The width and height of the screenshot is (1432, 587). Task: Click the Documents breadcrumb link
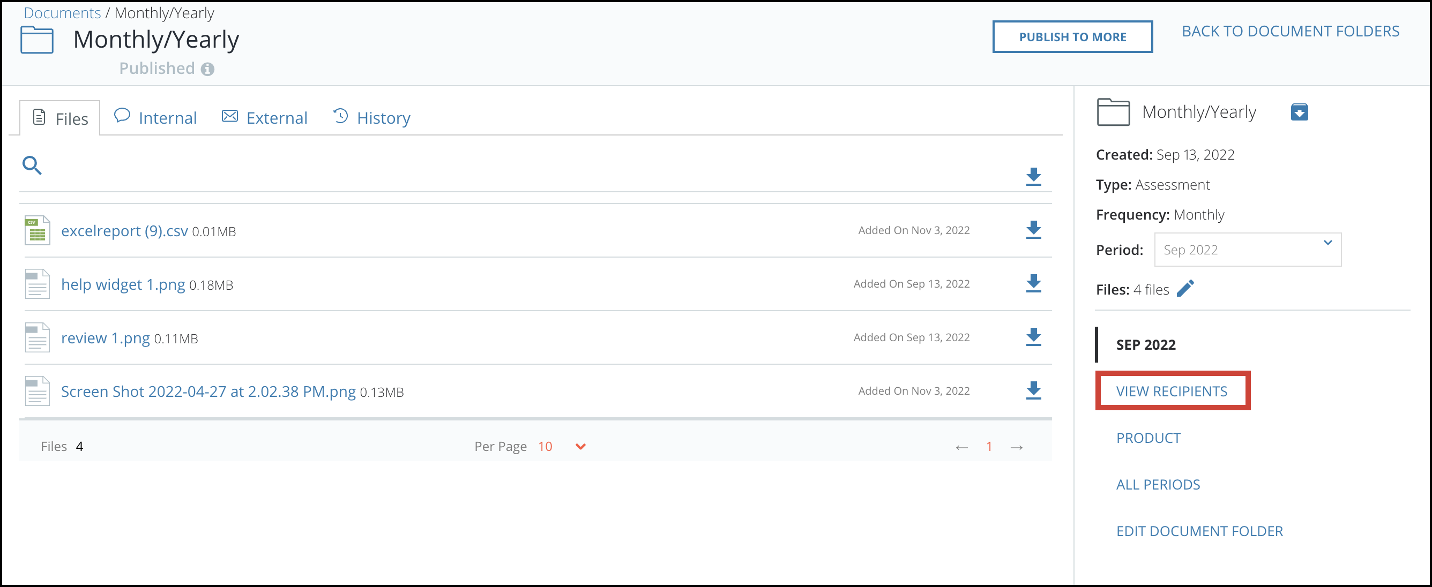point(62,12)
